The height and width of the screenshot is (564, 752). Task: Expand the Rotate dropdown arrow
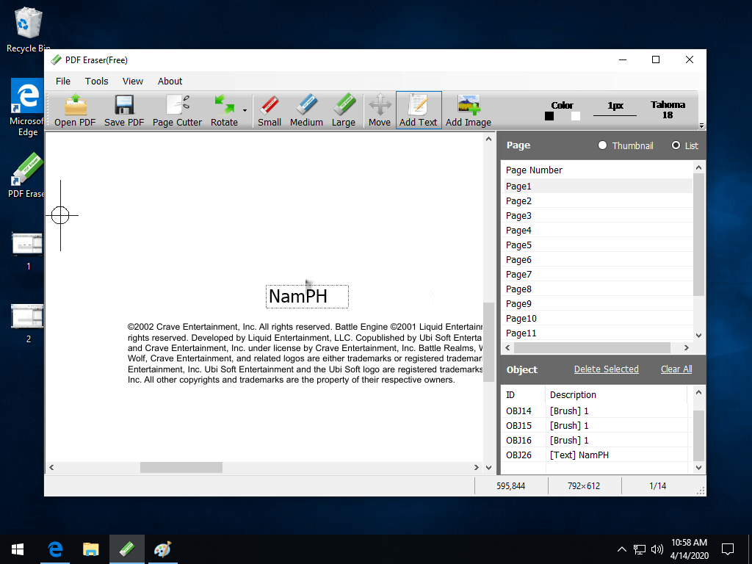(245, 110)
